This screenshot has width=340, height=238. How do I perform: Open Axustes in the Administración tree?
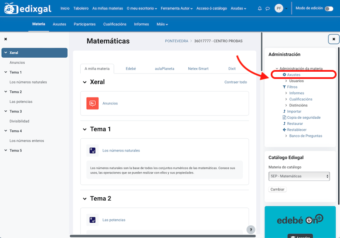[293, 75]
